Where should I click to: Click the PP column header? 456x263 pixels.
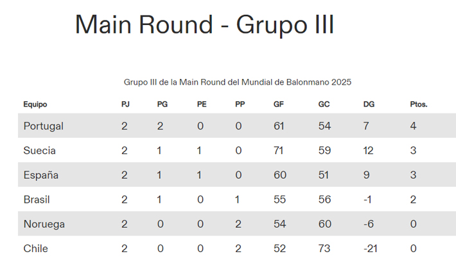[x=240, y=105]
